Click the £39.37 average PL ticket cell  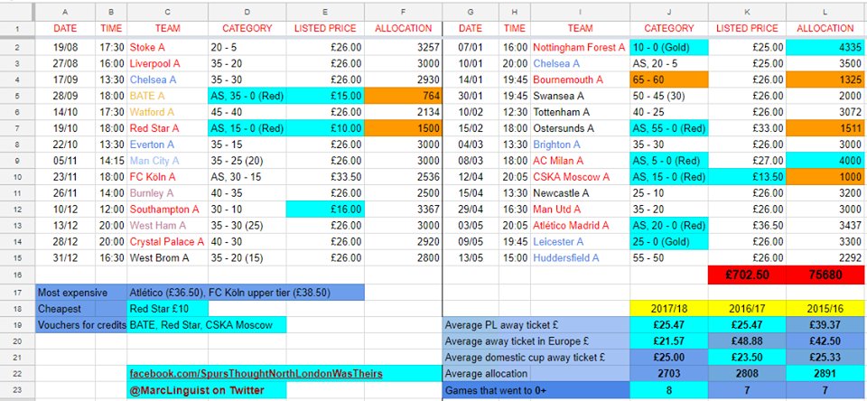click(x=825, y=325)
